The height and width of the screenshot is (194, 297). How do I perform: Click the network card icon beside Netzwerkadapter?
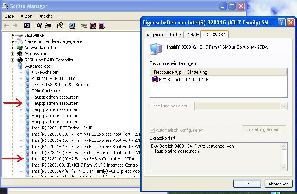coord(20,48)
